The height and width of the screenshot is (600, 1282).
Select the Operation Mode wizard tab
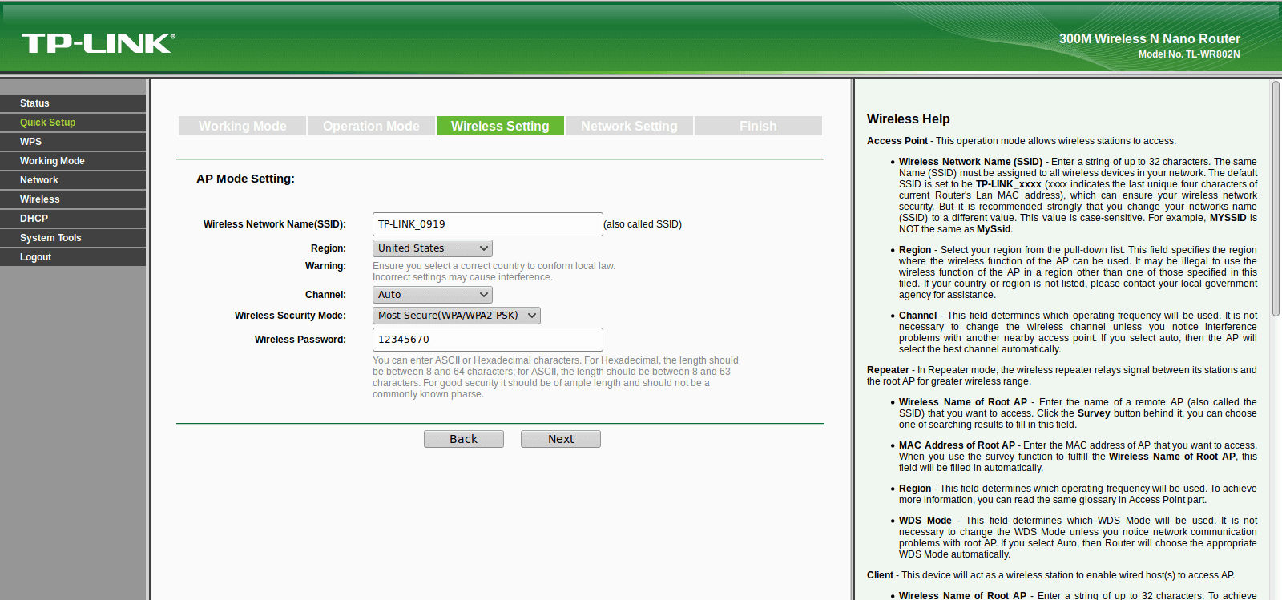[371, 126]
